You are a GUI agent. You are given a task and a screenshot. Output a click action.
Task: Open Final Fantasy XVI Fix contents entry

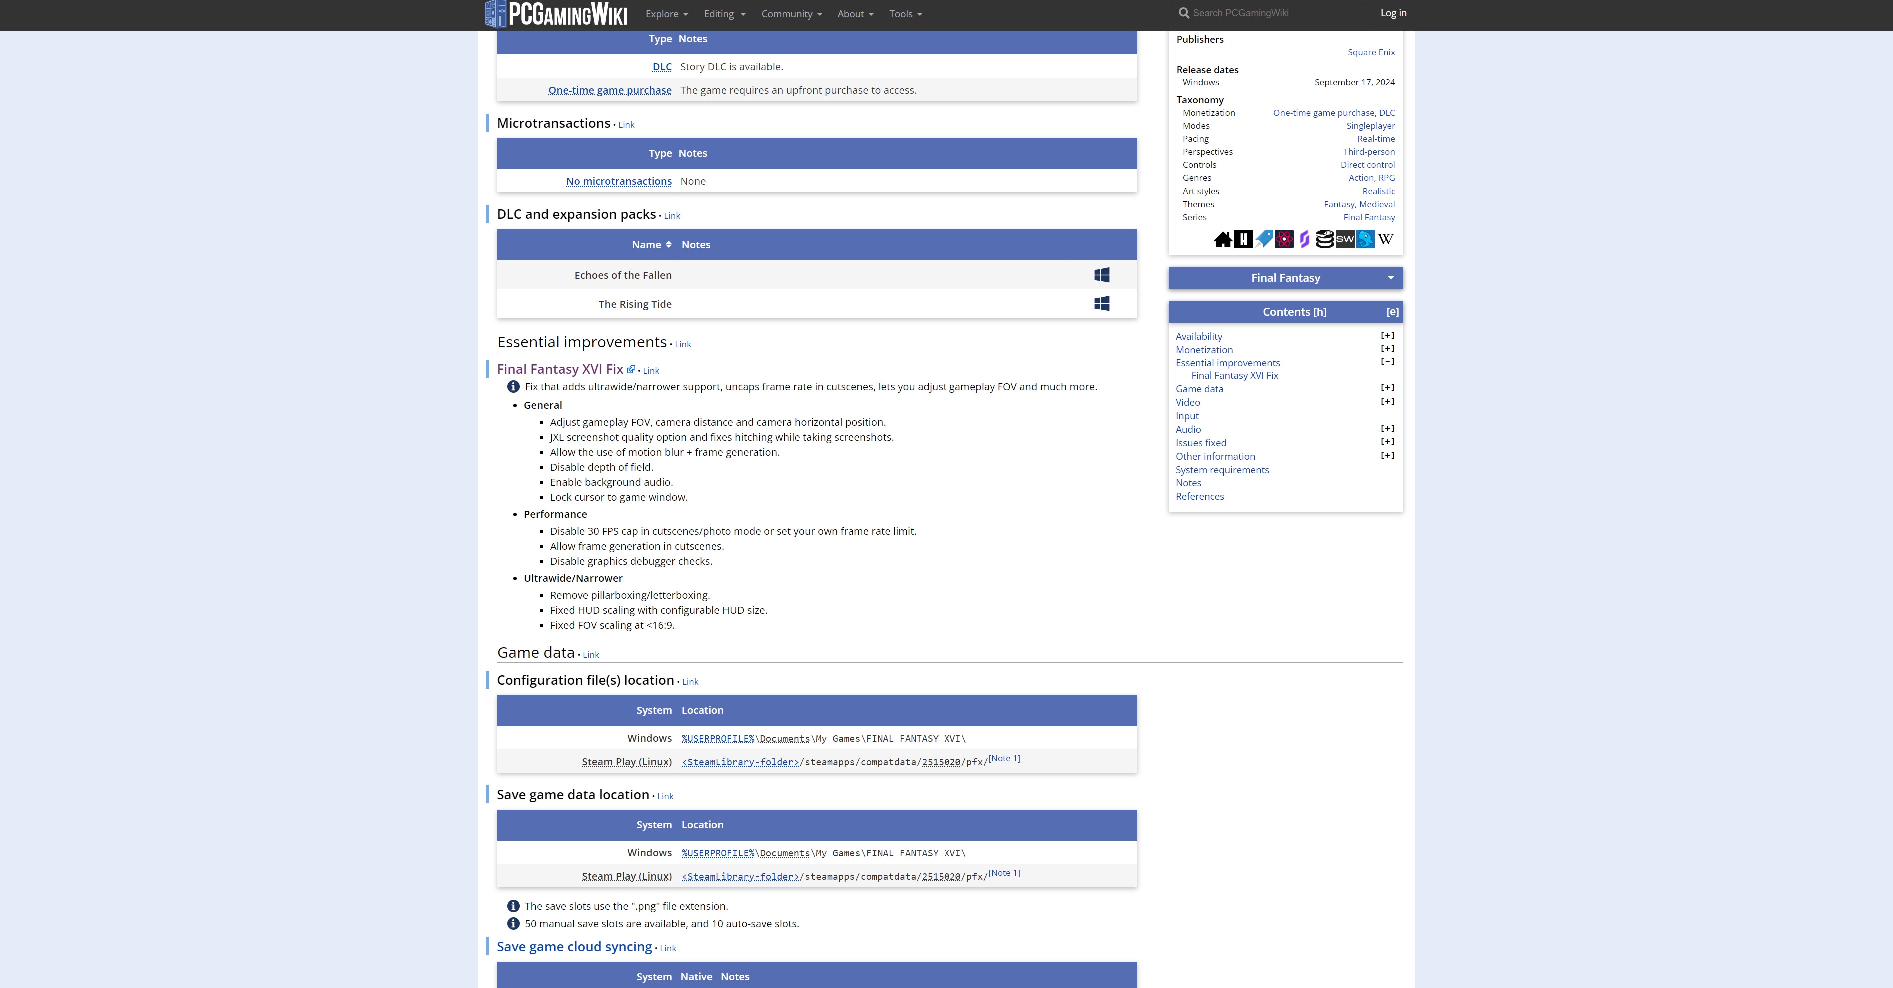[x=1234, y=376]
